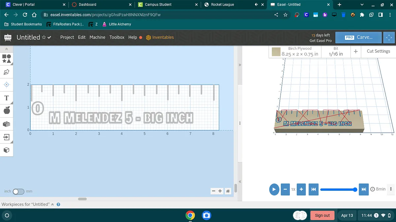Click the Carve button
396x222 pixels.
(x=358, y=38)
